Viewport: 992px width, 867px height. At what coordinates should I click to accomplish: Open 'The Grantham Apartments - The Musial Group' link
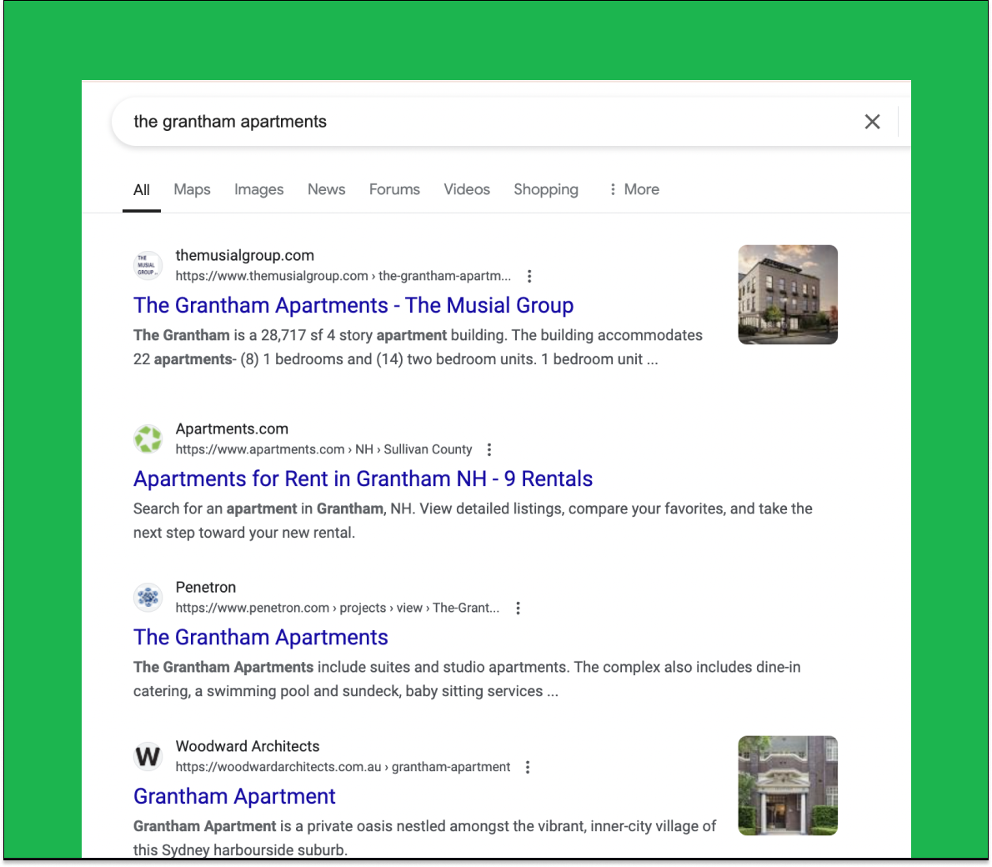tap(353, 305)
